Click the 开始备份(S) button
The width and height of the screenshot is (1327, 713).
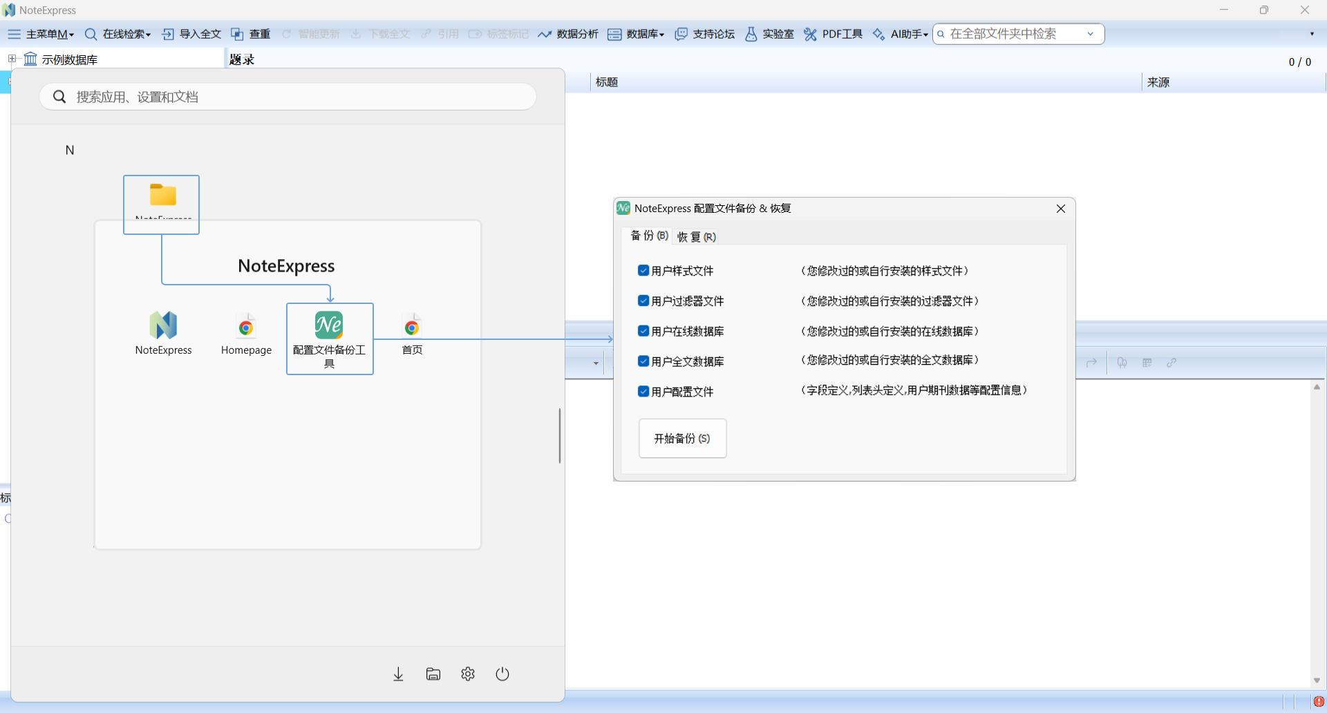click(682, 438)
